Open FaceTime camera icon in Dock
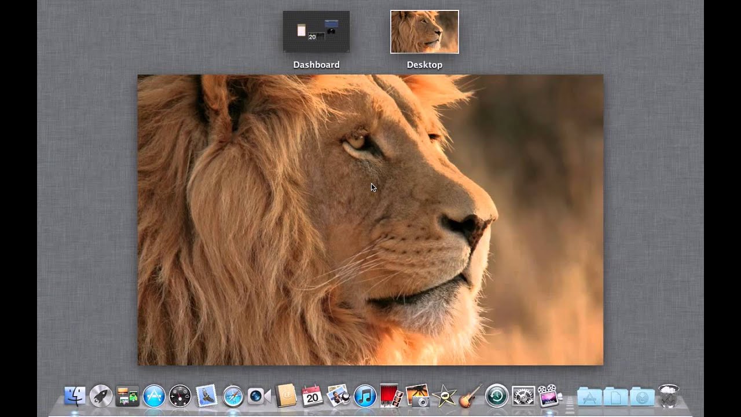741x417 pixels. [259, 396]
